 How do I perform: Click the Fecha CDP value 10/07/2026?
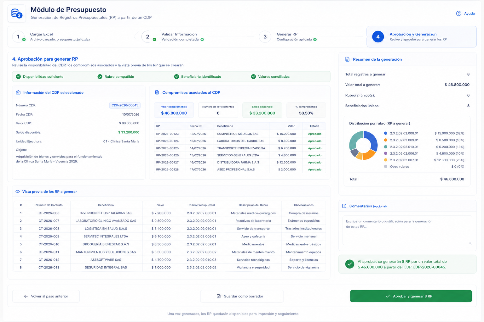click(x=131, y=114)
